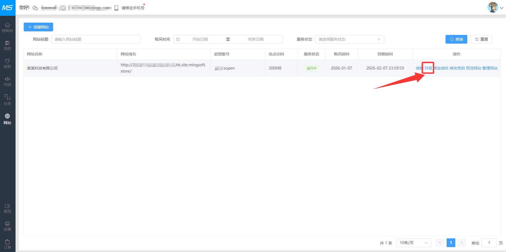This screenshot has height=252, width=506.
Task: Click 管理网站 manage website link
Action: (490, 68)
